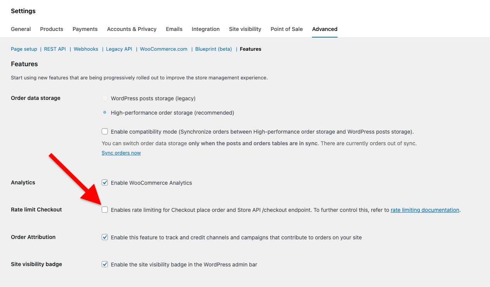
Task: Open the Webhooks subsection link
Action: (x=86, y=49)
